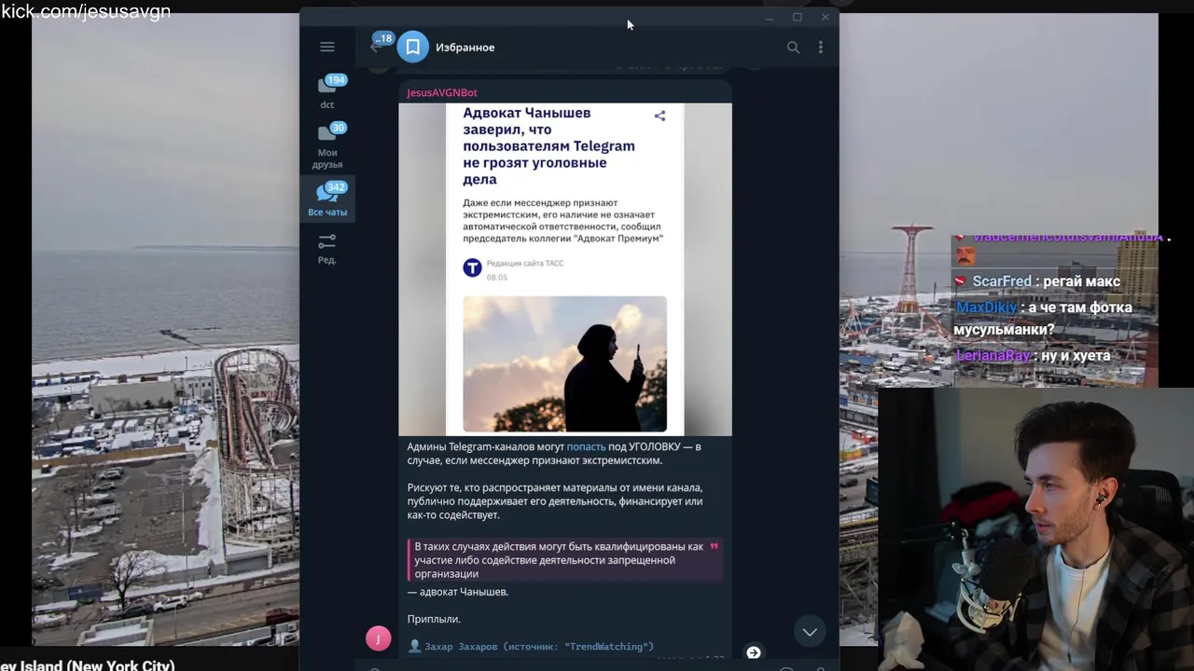This screenshot has height=671, width=1194.
Task: Select the Мои друзья chat folder
Action: 327,146
